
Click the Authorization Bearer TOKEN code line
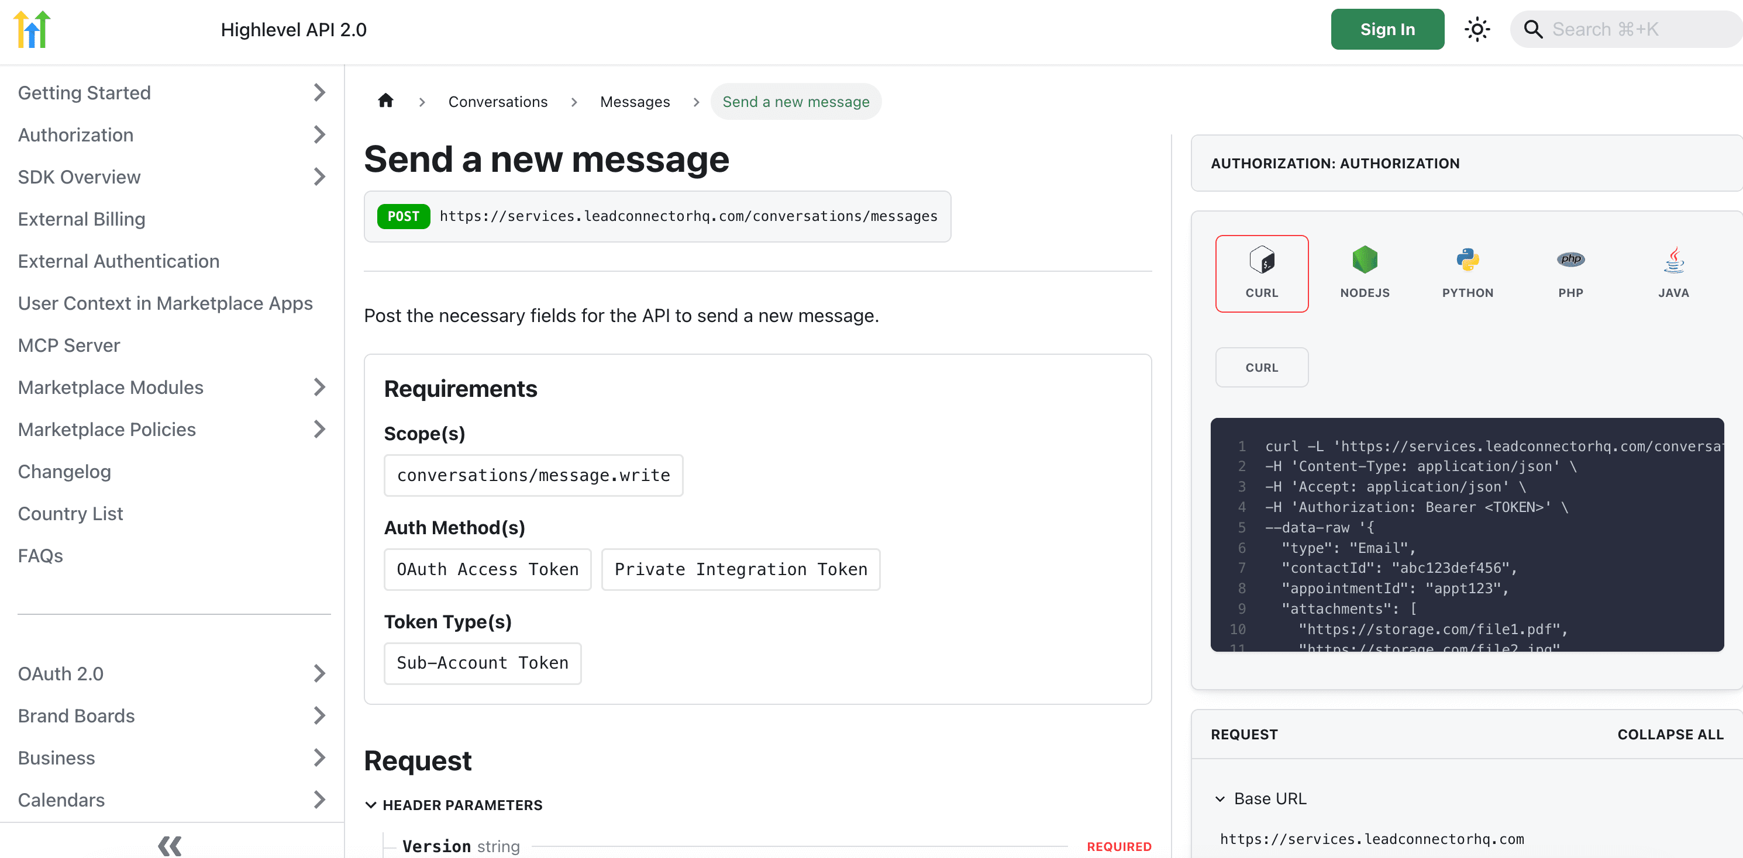[x=1416, y=507]
